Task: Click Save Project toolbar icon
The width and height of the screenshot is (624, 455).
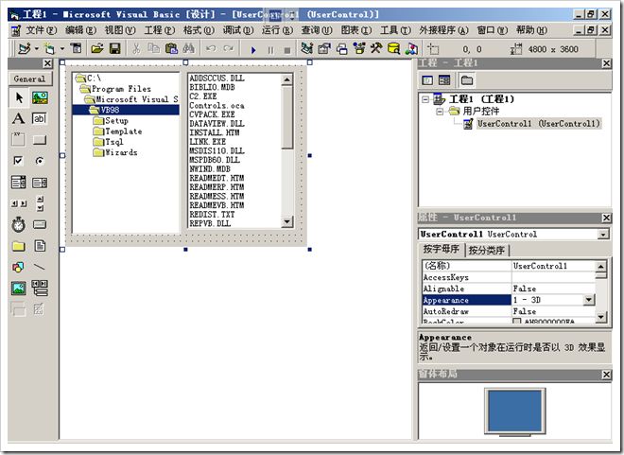Action: point(114,49)
